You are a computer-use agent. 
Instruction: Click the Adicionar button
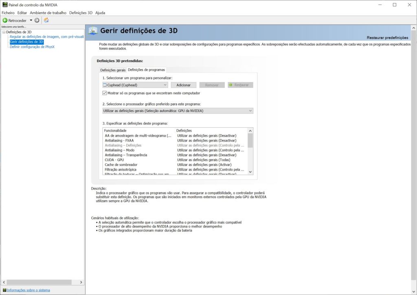click(184, 85)
